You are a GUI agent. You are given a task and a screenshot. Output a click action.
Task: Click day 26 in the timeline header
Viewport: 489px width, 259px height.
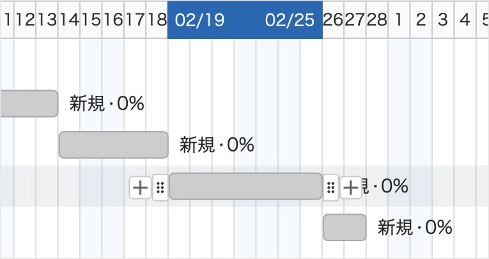point(333,20)
